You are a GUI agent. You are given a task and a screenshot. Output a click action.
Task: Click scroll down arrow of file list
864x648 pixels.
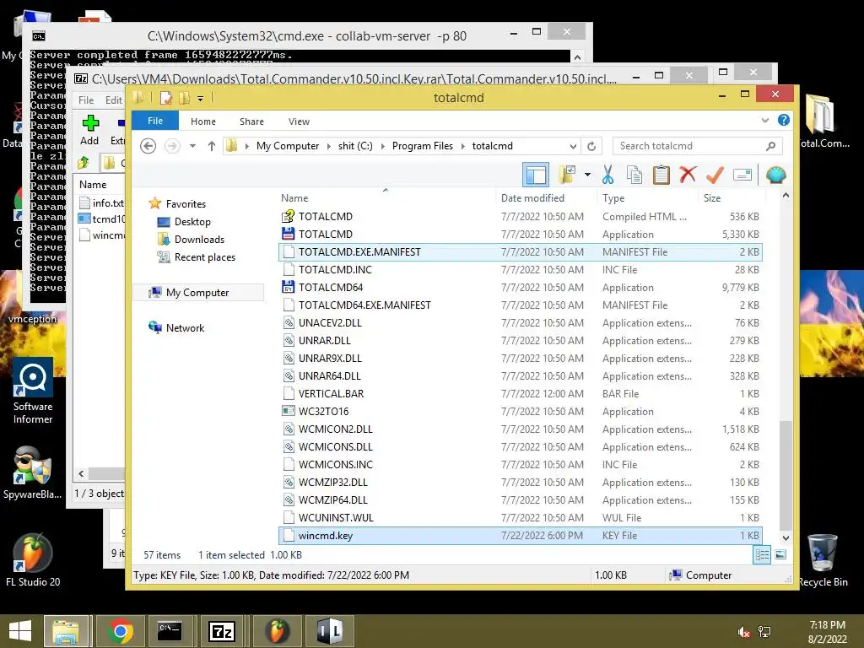point(786,537)
